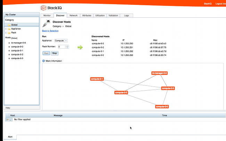Viewport: 226px width, 141px height.
Task: Click IP address 10.1.255.253
Action: tap(127, 55)
